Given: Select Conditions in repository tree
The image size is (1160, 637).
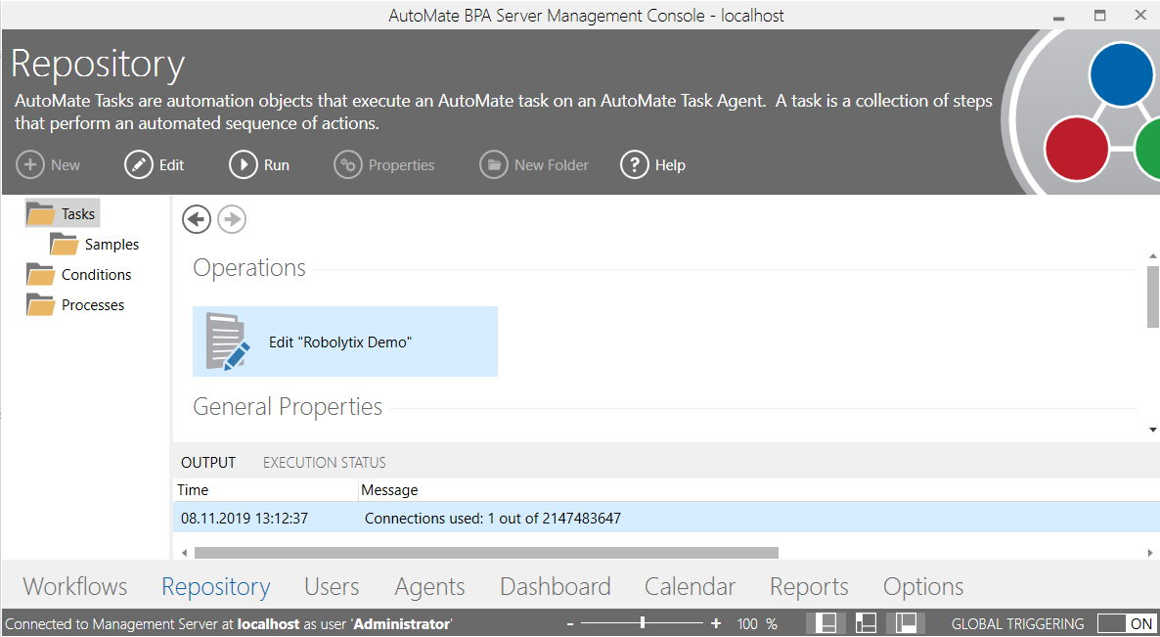Looking at the screenshot, I should [96, 275].
